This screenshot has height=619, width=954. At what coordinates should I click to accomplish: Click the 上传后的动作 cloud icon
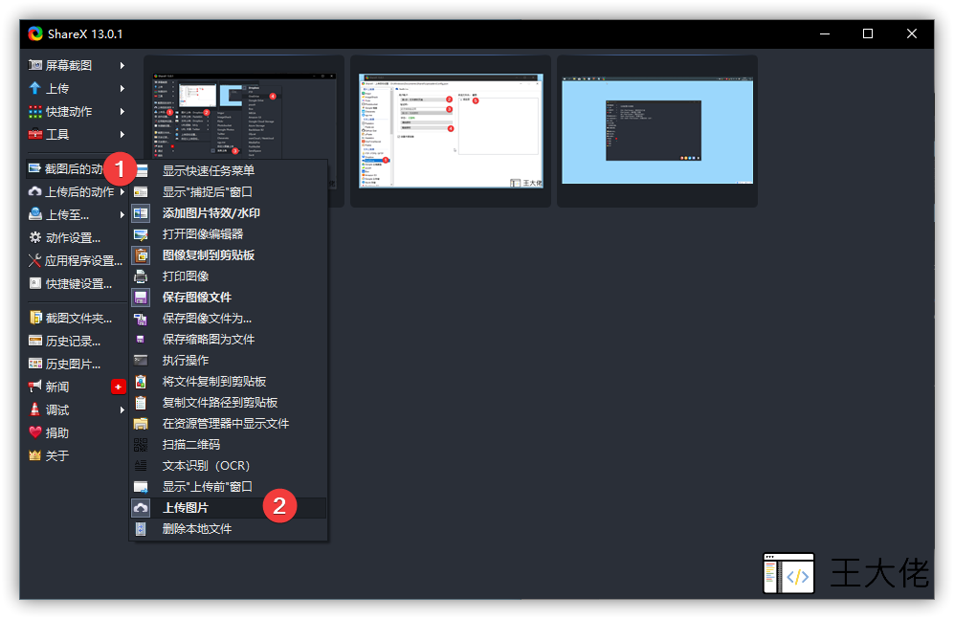[35, 191]
